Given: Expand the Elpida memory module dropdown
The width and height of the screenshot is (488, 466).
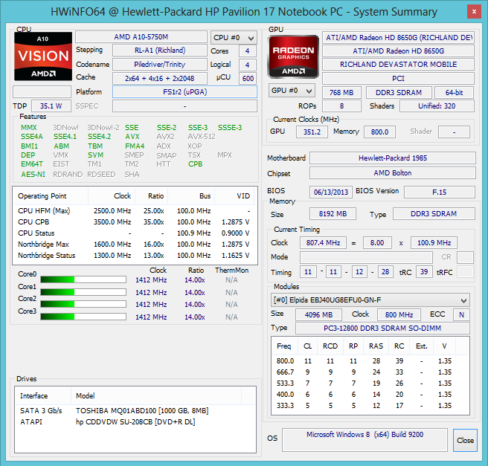Looking at the screenshot, I should (370, 300).
